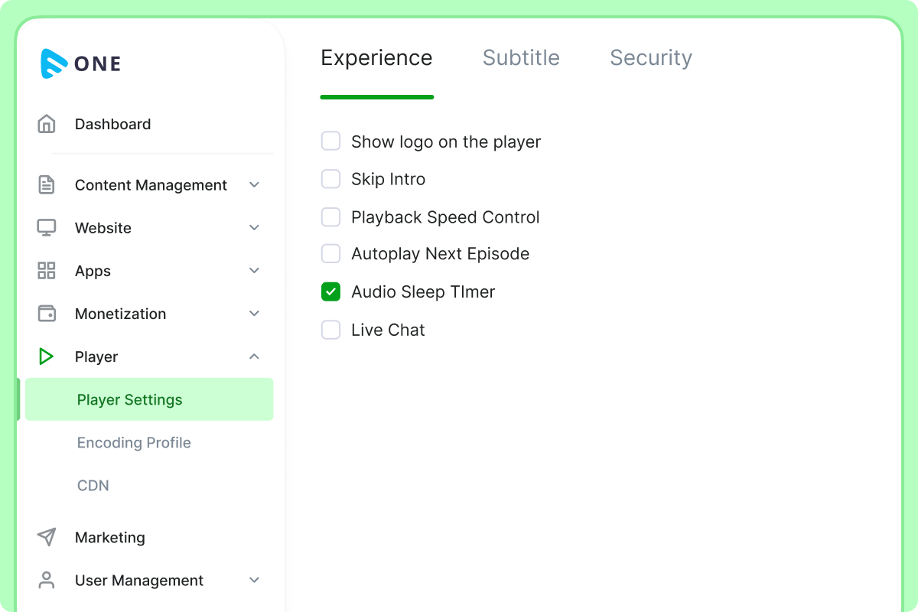Switch to the Subtitle tab

(x=521, y=58)
